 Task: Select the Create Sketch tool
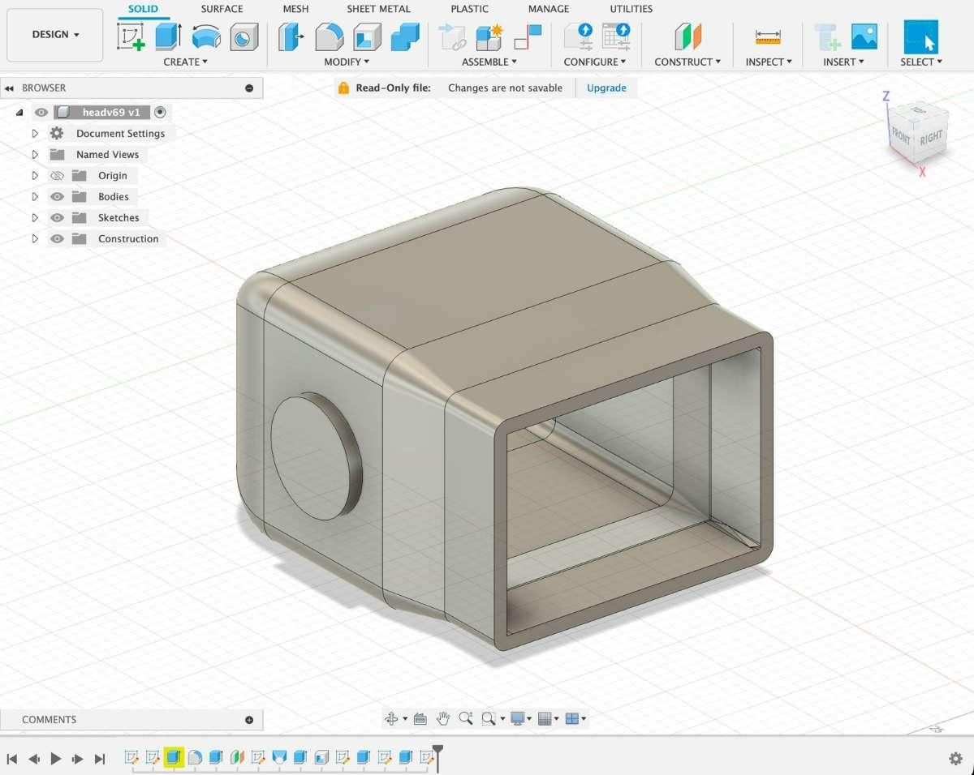coord(131,36)
